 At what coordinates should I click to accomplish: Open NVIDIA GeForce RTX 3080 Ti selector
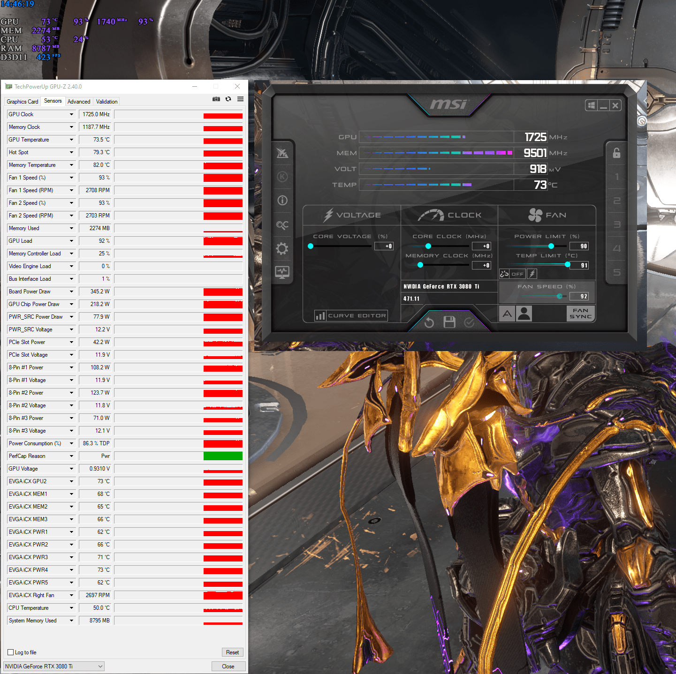click(54, 666)
